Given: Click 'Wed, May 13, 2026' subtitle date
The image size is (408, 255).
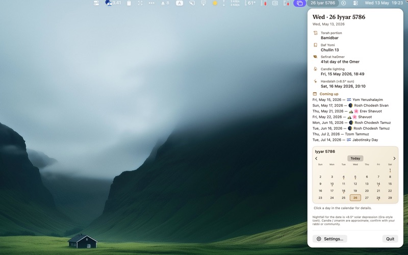Looking at the screenshot, I should coord(328,24).
